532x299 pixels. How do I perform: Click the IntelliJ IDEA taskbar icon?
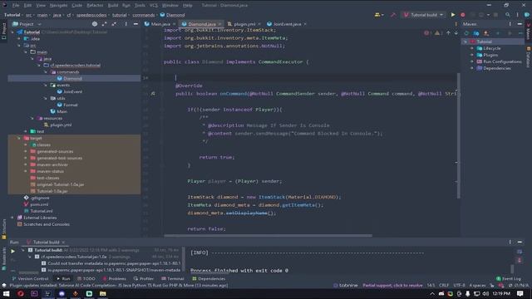(48, 293)
